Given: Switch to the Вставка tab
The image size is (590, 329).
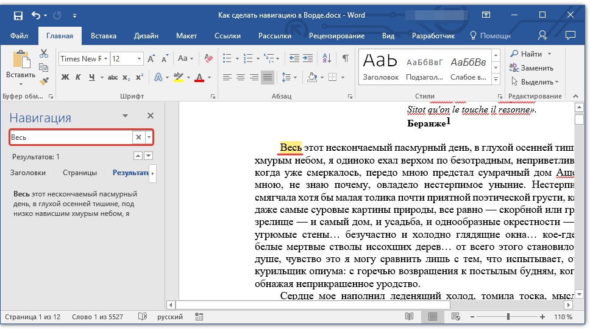Looking at the screenshot, I should click(104, 36).
